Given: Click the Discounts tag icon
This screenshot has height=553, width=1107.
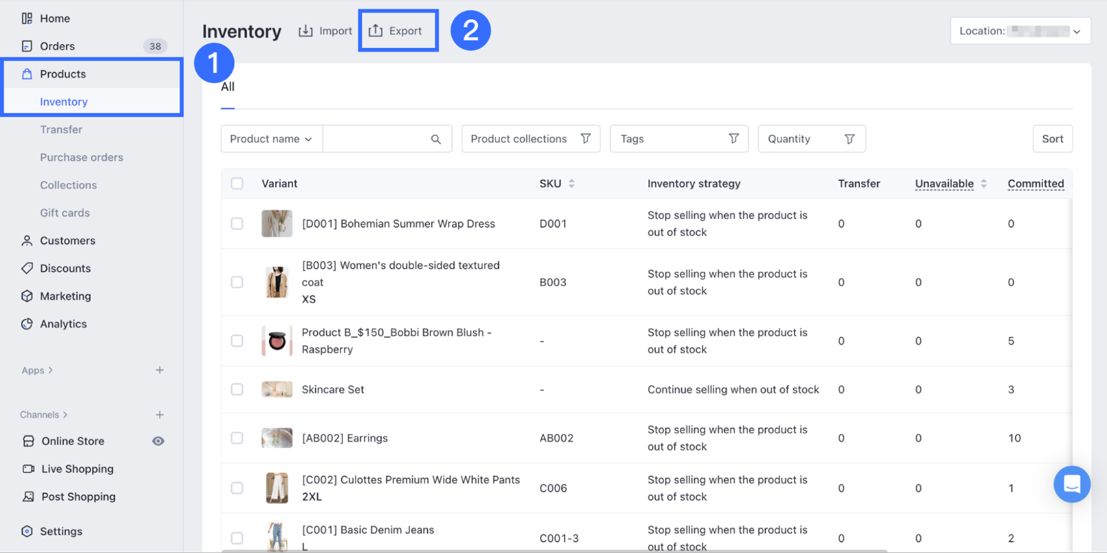Looking at the screenshot, I should click(x=27, y=268).
